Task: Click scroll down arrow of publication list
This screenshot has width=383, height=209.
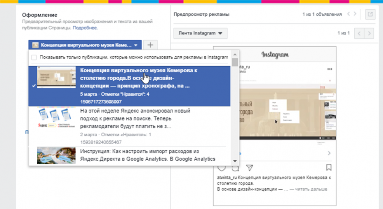Action: pos(235,161)
